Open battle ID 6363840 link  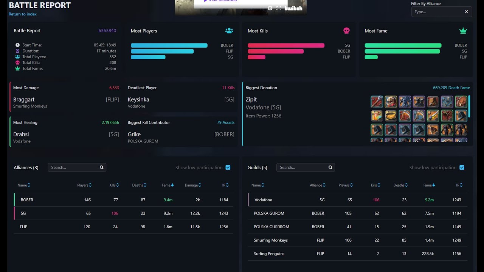pyautogui.click(x=107, y=31)
